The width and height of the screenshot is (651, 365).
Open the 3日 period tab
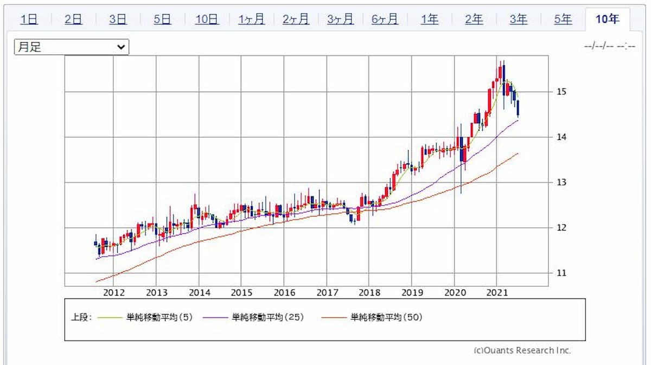118,20
